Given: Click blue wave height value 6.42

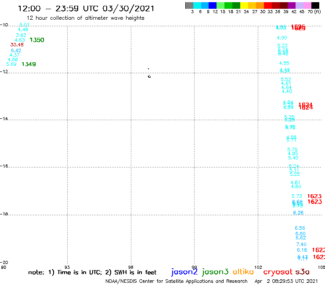Looking at the screenshot, I should pyautogui.click(x=16, y=50).
